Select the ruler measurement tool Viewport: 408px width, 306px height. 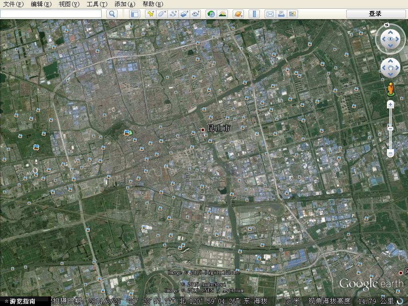pos(254,14)
